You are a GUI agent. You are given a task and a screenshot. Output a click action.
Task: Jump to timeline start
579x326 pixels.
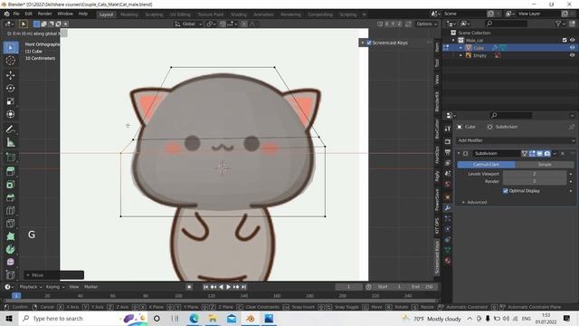tap(205, 287)
